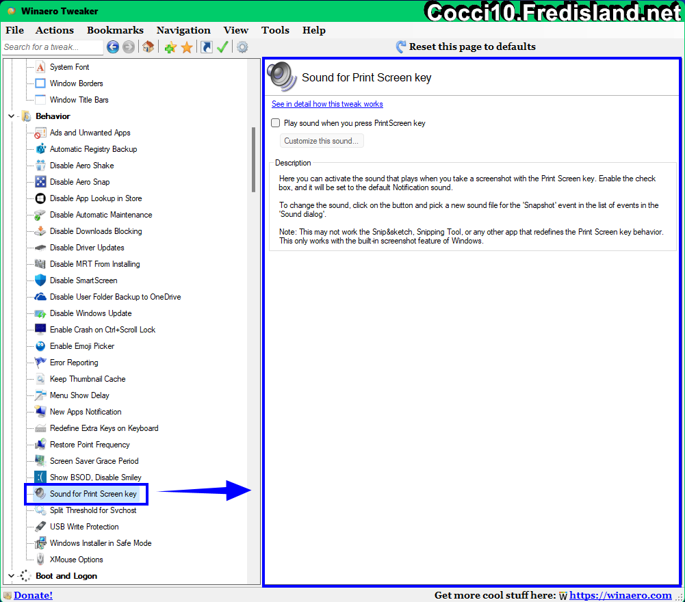Open the https://winaero.com link
The width and height of the screenshot is (685, 602).
(621, 595)
